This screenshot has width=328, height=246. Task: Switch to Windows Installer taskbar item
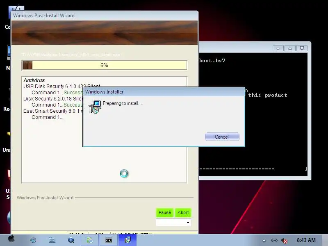tap(128, 240)
